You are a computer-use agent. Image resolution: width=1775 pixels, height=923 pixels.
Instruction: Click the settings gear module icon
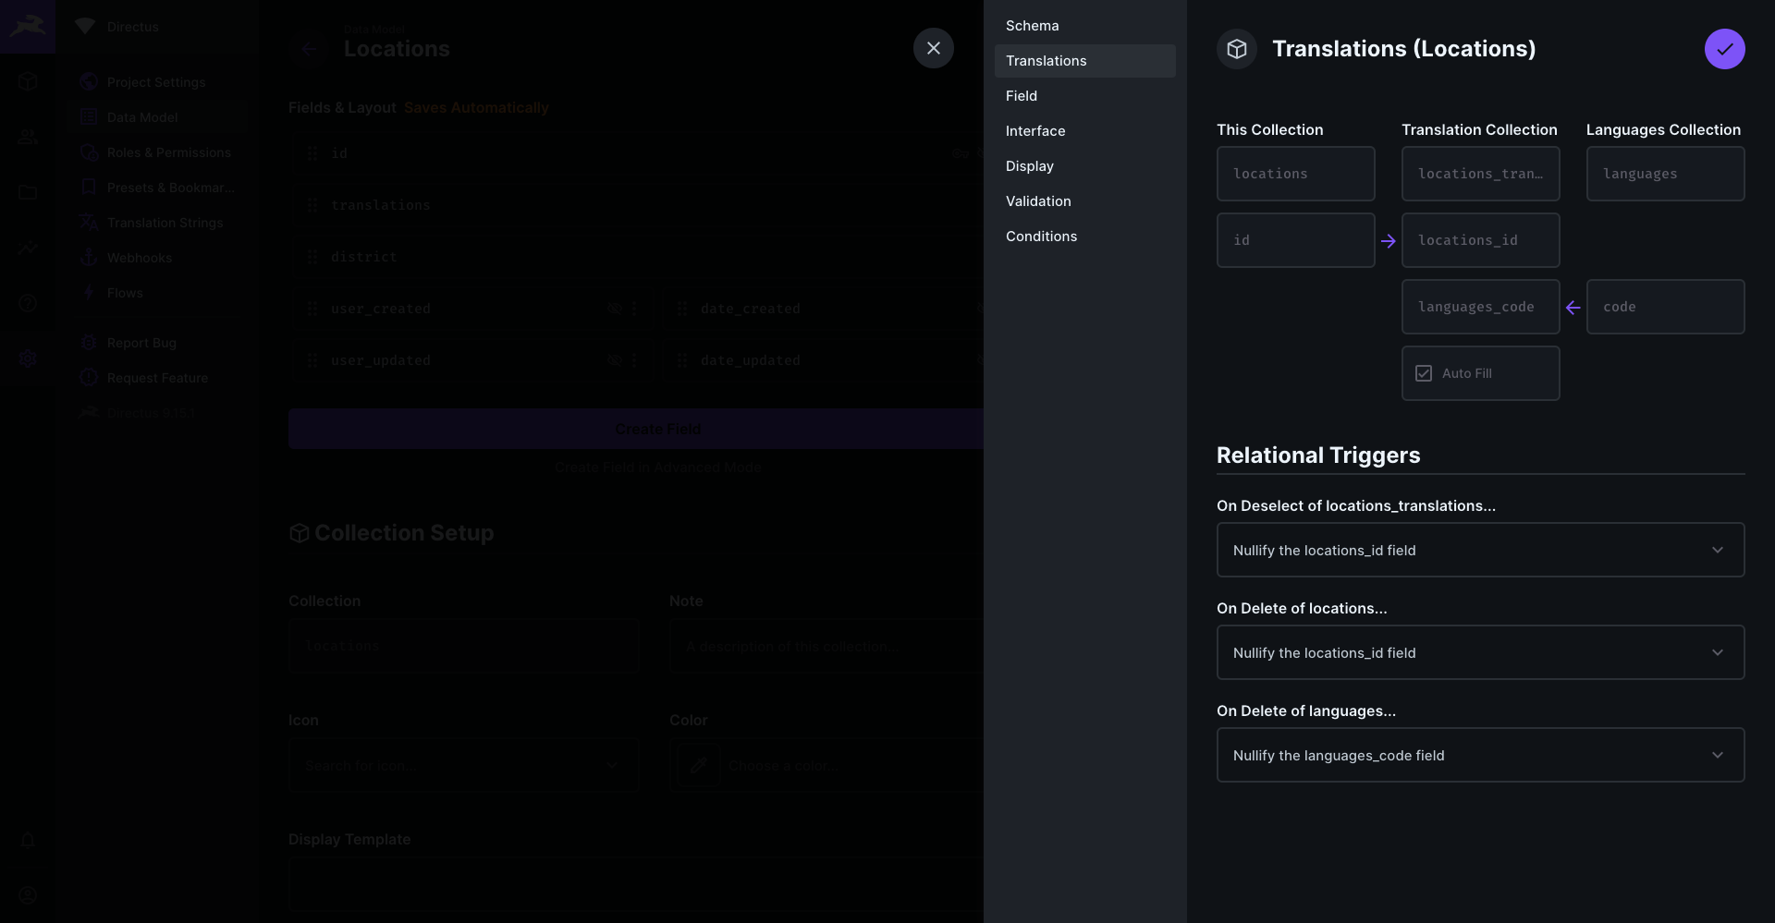[28, 358]
